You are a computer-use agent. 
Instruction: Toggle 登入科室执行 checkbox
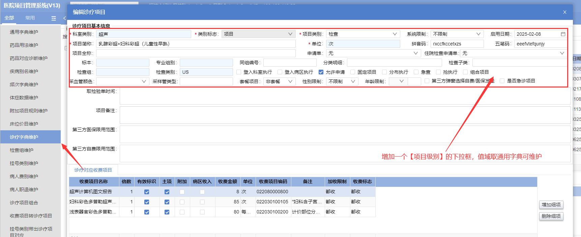(x=239, y=72)
